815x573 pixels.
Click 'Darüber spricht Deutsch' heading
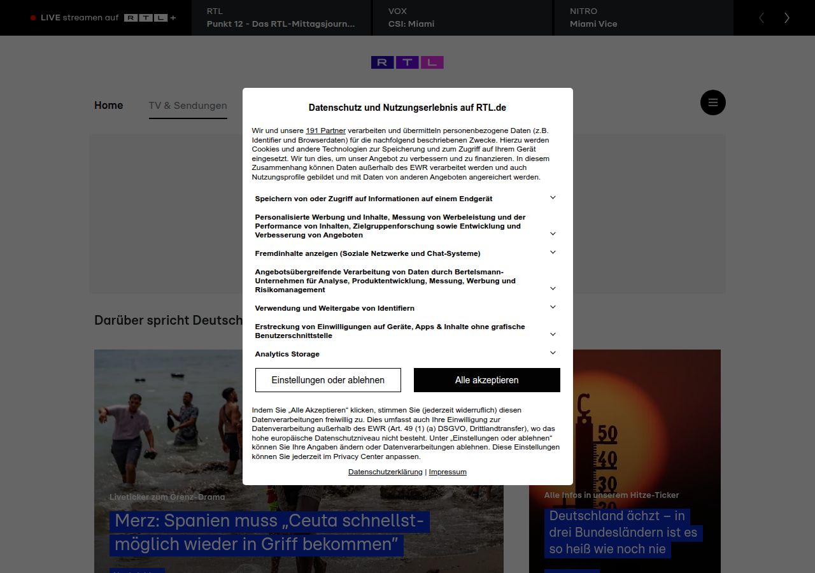168,320
